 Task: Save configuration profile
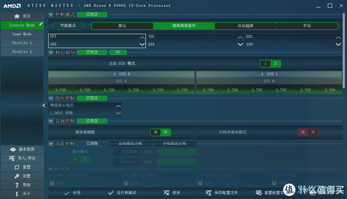click(222, 193)
